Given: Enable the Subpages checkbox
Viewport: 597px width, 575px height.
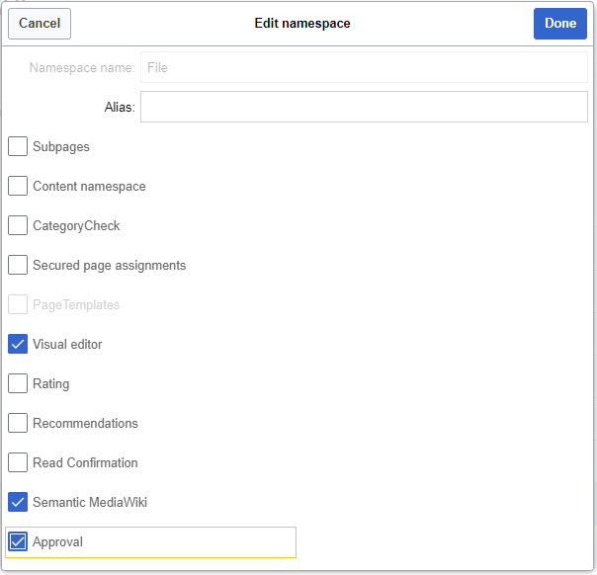Looking at the screenshot, I should pyautogui.click(x=18, y=146).
